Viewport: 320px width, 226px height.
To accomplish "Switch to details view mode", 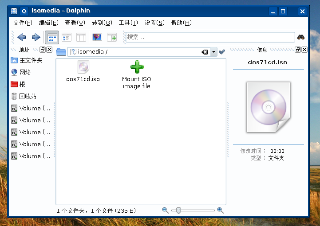I will coord(67,37).
